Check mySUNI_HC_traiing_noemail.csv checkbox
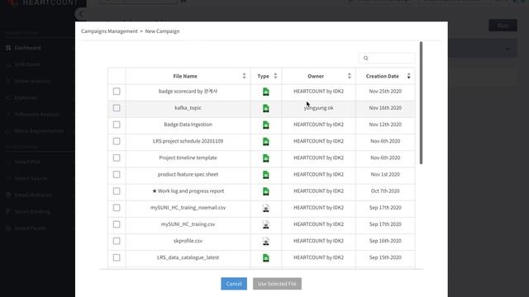 117,207
